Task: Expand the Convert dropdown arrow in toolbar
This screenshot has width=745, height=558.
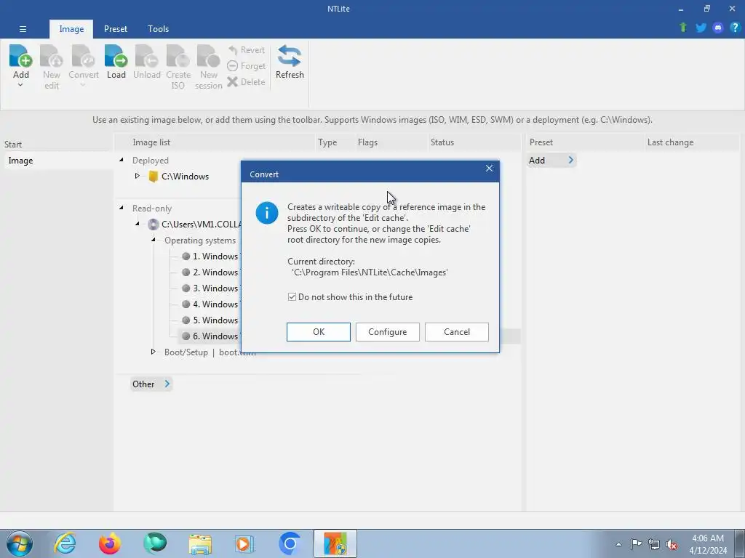Action: coord(83,86)
